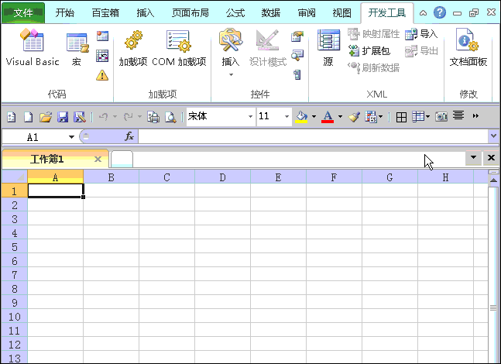Switch to the 公式 tab
Image resolution: width=501 pixels, height=364 pixels.
(x=235, y=13)
